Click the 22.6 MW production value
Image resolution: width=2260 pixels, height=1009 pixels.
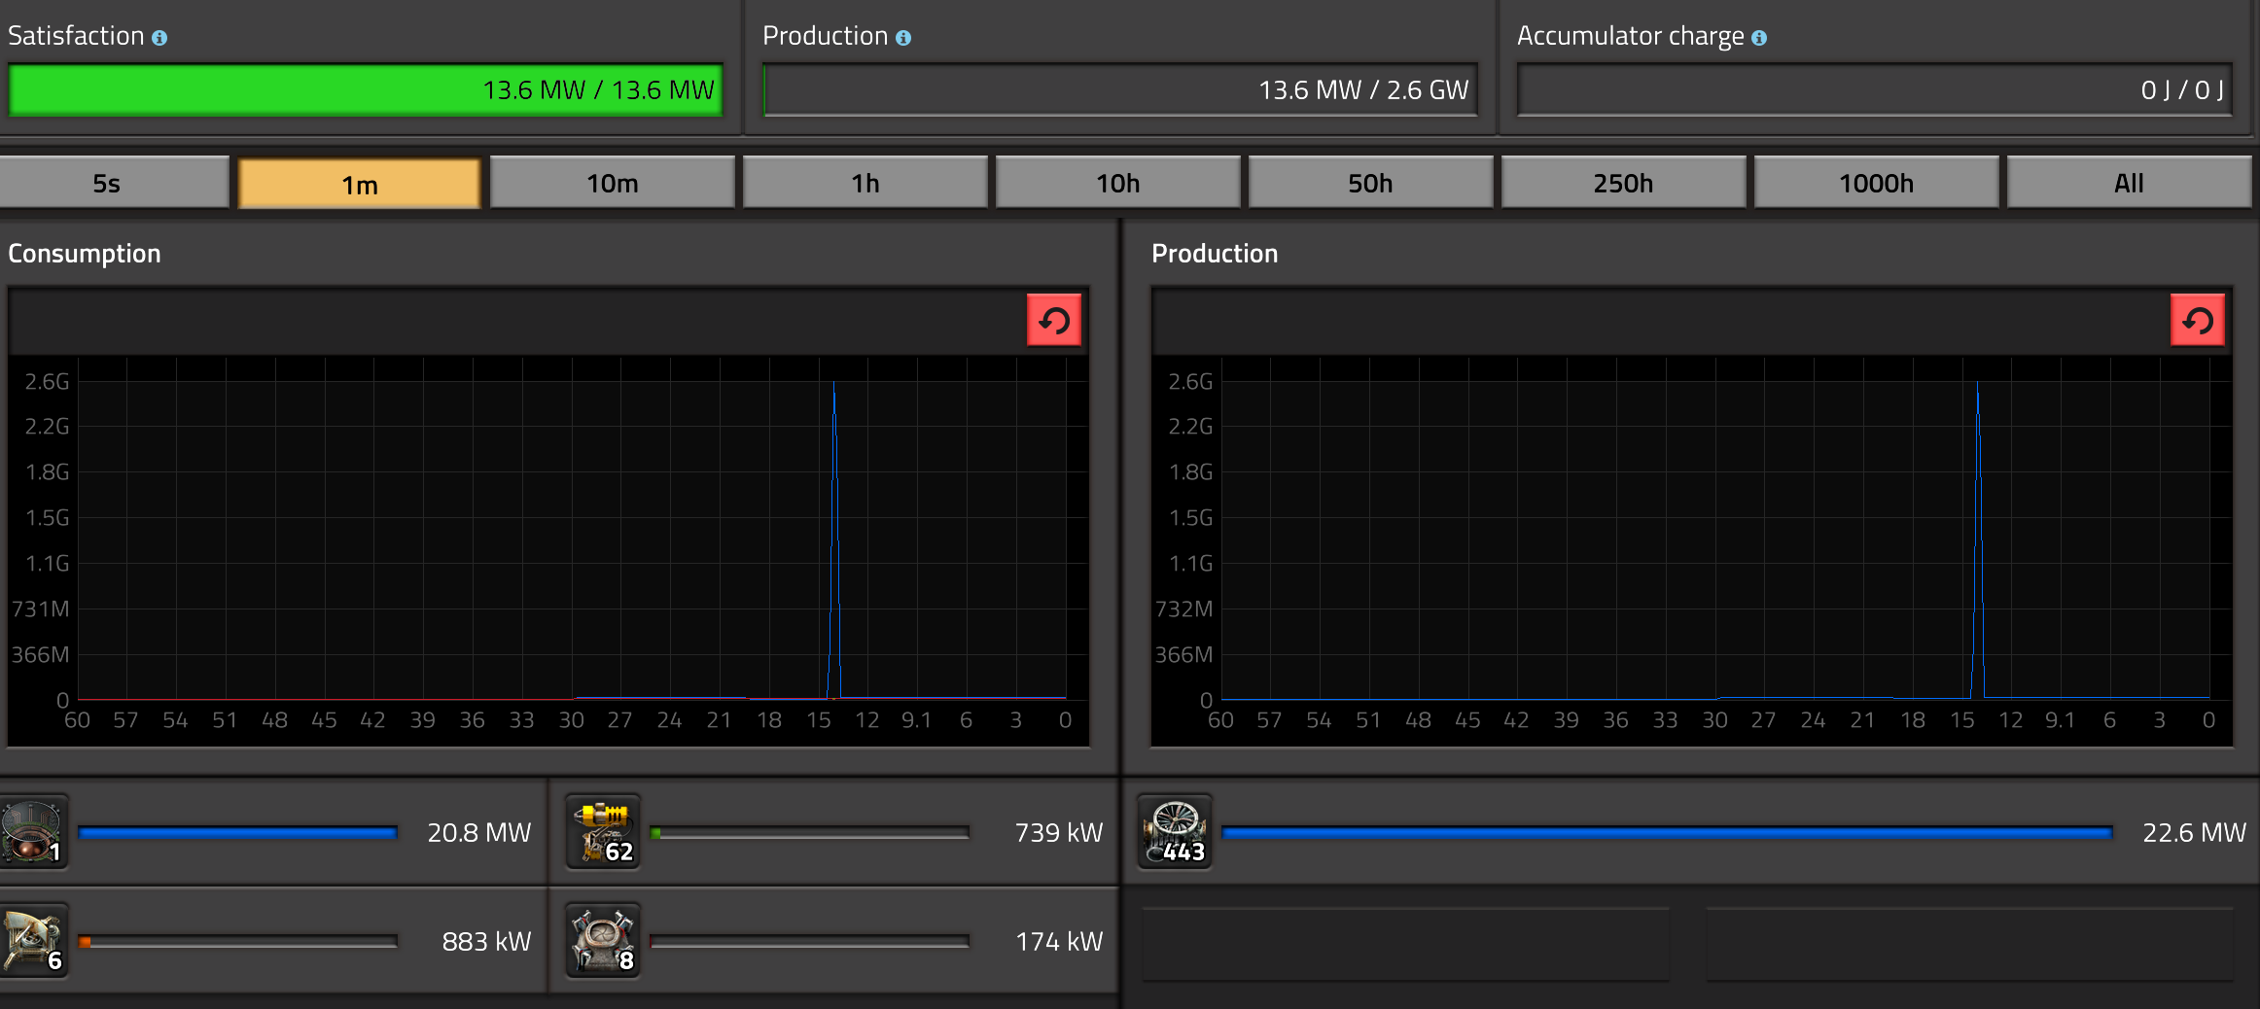(2195, 833)
